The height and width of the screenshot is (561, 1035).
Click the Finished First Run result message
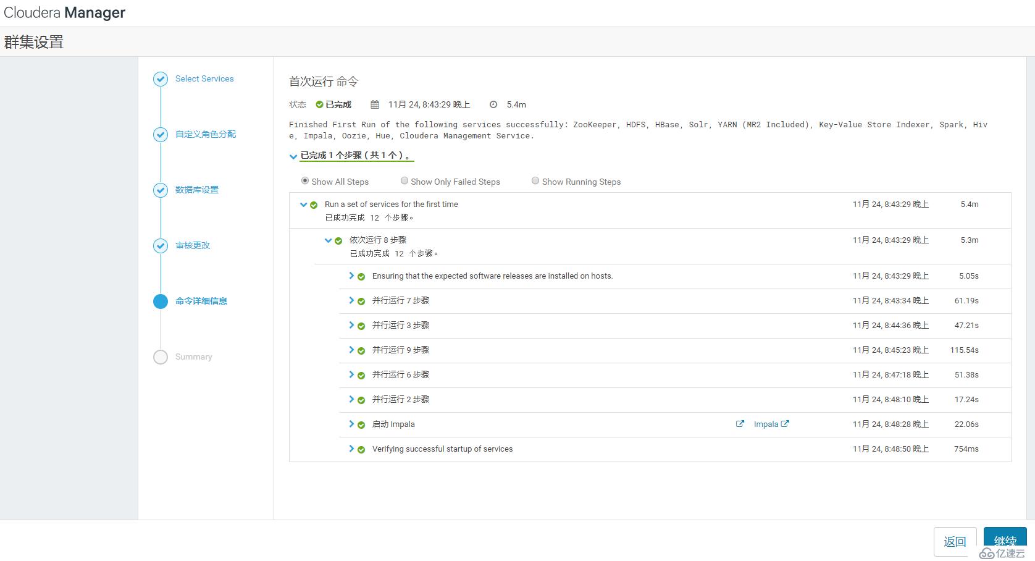[x=638, y=130]
